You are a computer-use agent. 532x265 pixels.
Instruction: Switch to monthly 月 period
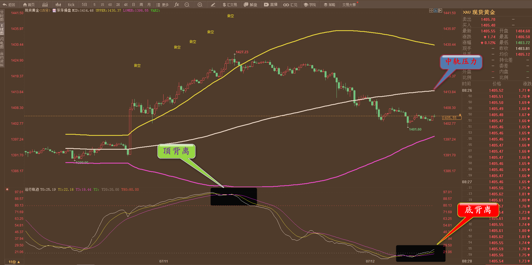149,4
